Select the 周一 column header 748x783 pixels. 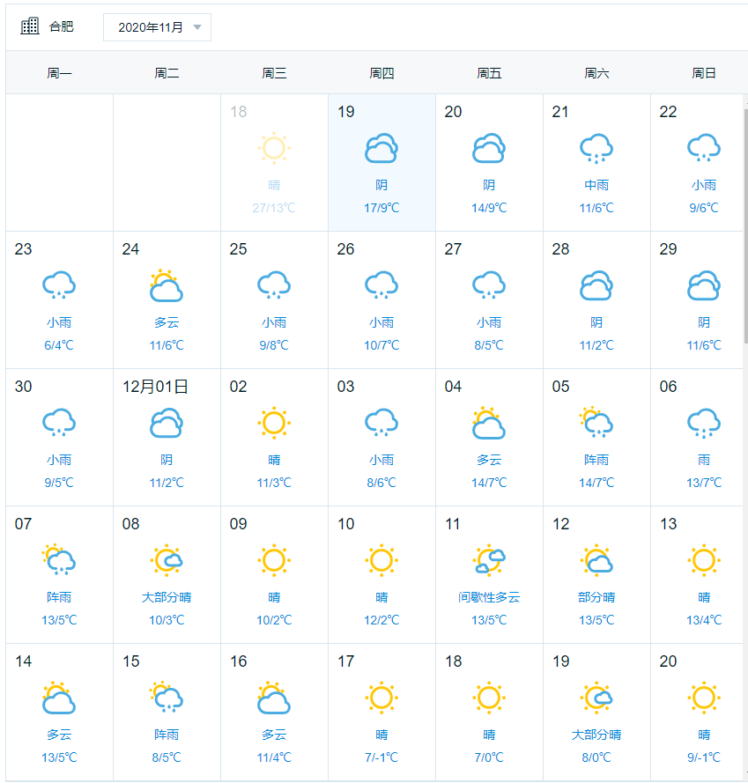[x=59, y=73]
